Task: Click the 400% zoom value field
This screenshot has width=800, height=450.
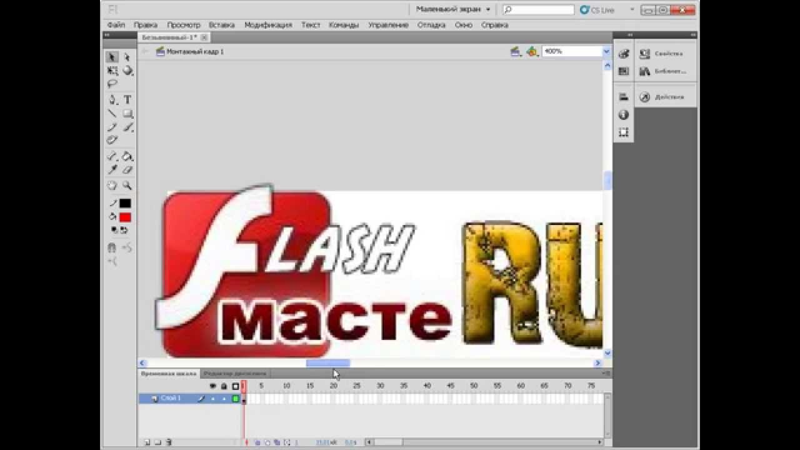Action: [572, 51]
